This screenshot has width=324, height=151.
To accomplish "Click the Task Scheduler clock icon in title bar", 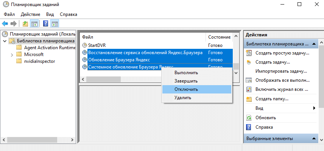I will pos(6,4).
